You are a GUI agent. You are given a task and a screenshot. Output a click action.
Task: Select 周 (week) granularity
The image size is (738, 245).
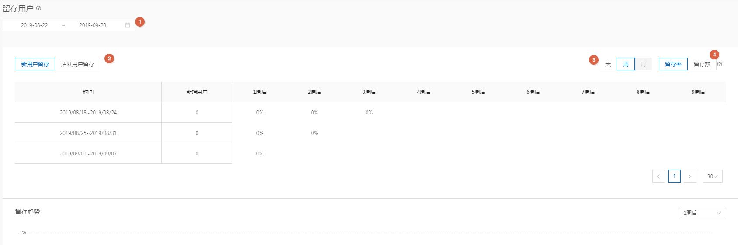[626, 64]
